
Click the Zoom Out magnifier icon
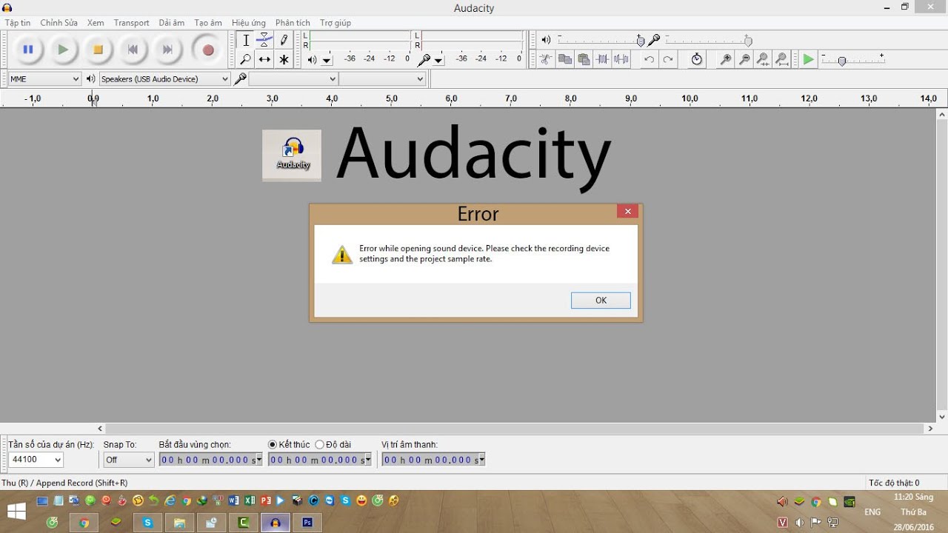coord(744,59)
